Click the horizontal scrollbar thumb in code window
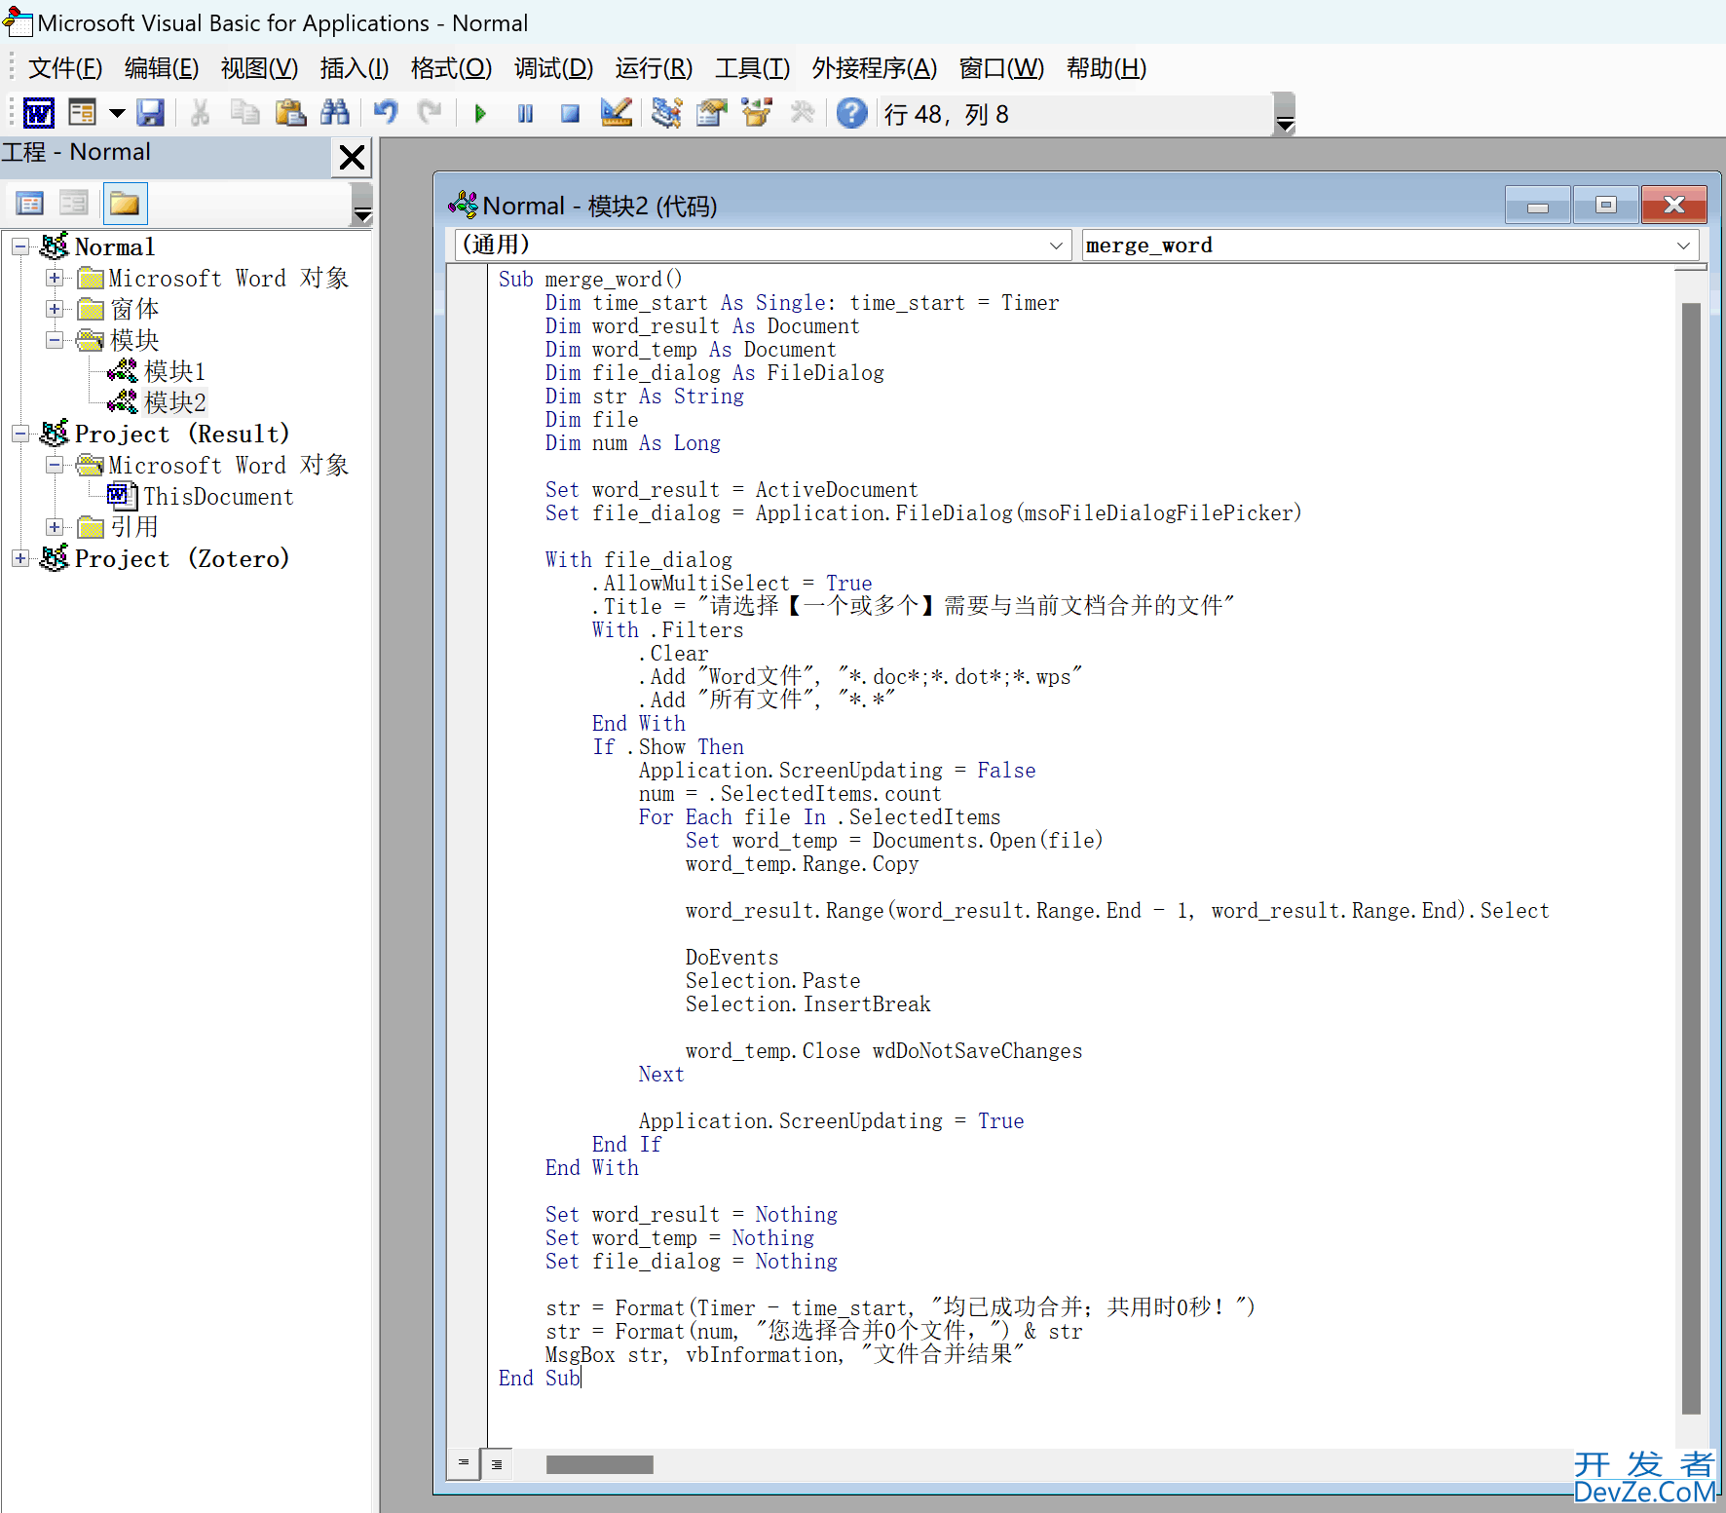This screenshot has height=1513, width=1726. point(600,1464)
